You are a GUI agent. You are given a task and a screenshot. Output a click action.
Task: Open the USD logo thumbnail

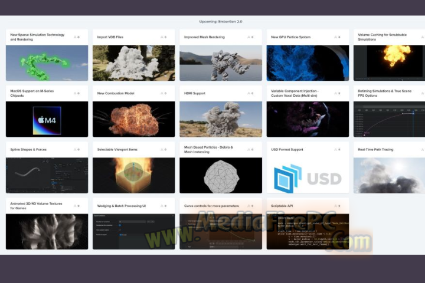308,176
